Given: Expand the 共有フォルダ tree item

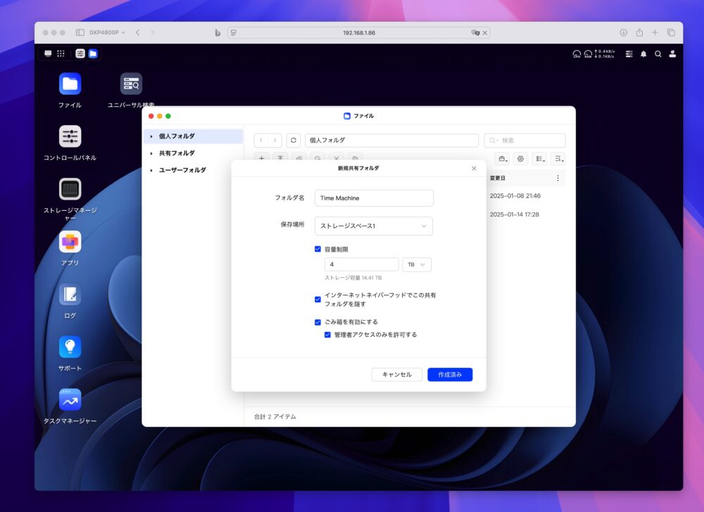Looking at the screenshot, I should coord(151,153).
